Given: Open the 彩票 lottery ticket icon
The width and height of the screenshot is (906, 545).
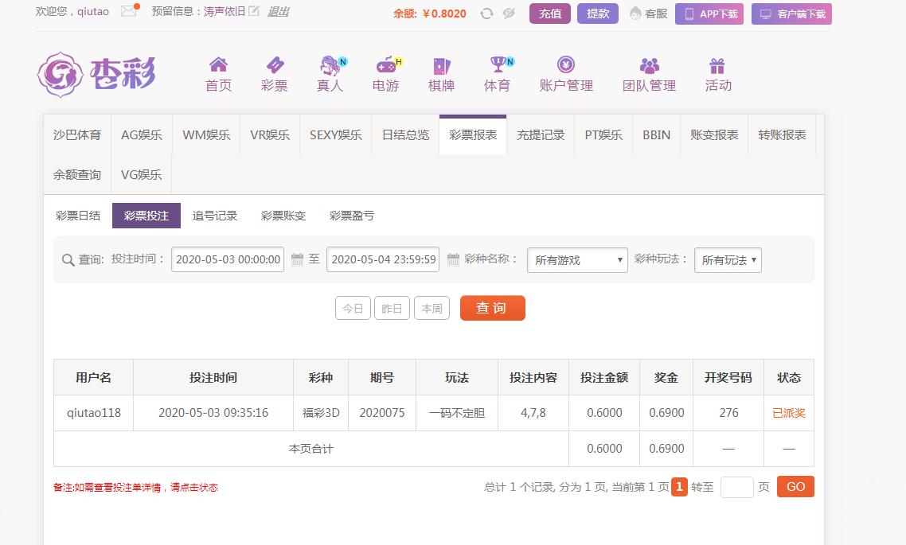Looking at the screenshot, I should point(274,65).
